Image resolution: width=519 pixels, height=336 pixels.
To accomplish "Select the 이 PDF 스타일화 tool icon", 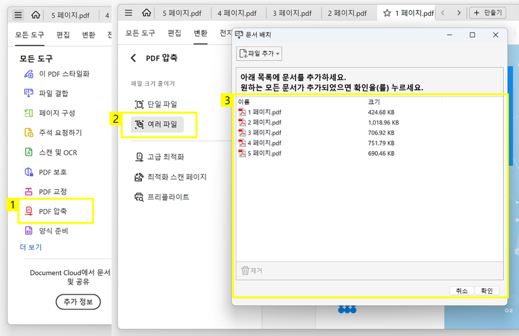I will tap(29, 74).
